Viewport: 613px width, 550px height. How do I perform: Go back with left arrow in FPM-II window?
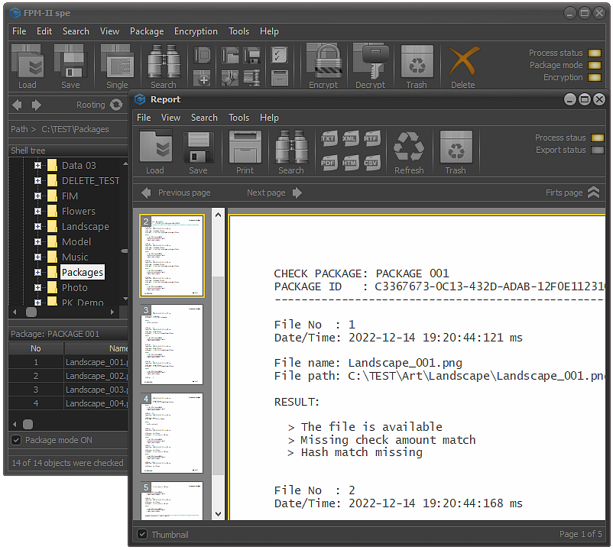coord(18,105)
